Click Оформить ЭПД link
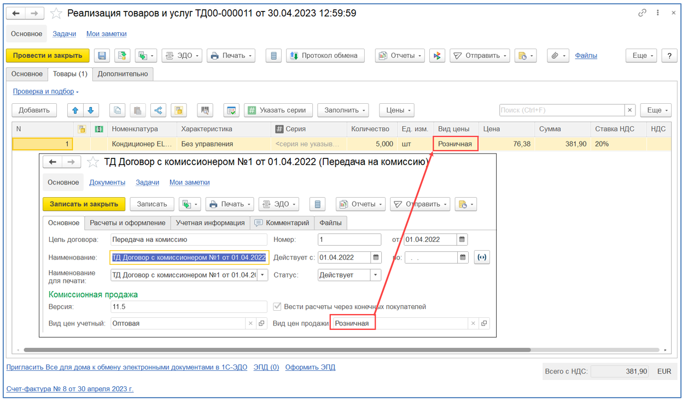The image size is (682, 402). click(x=310, y=368)
